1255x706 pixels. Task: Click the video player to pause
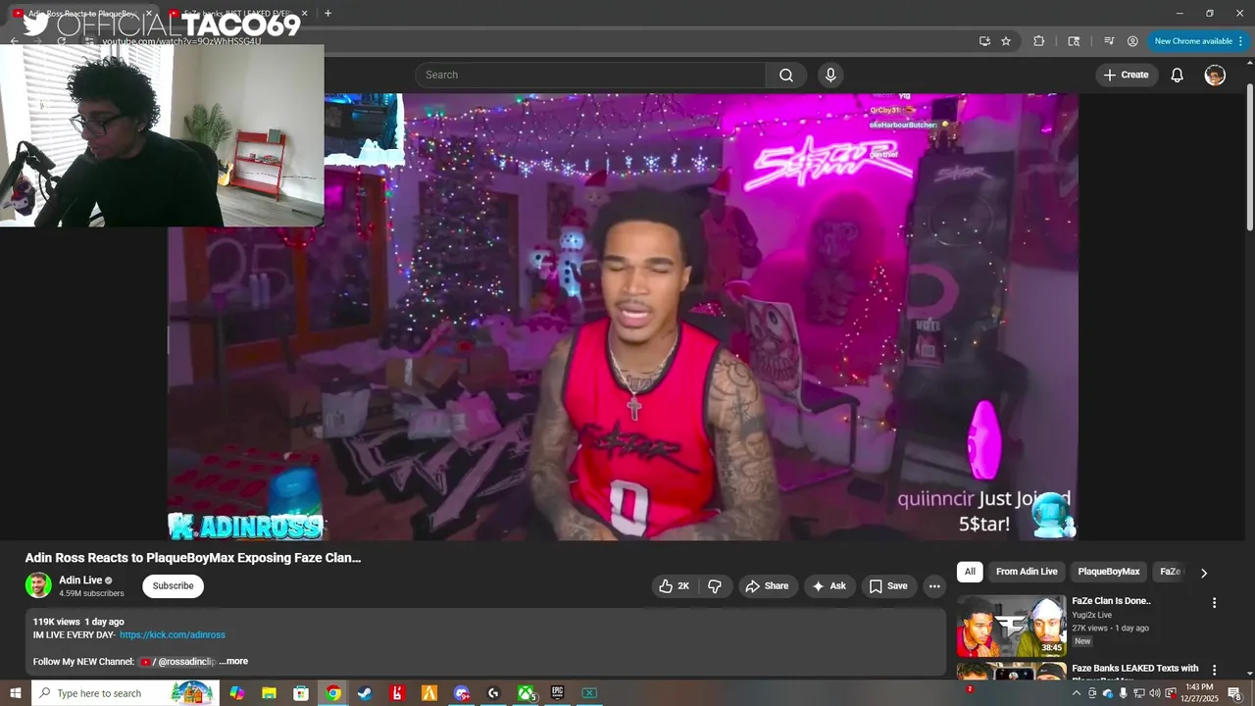[x=623, y=317]
